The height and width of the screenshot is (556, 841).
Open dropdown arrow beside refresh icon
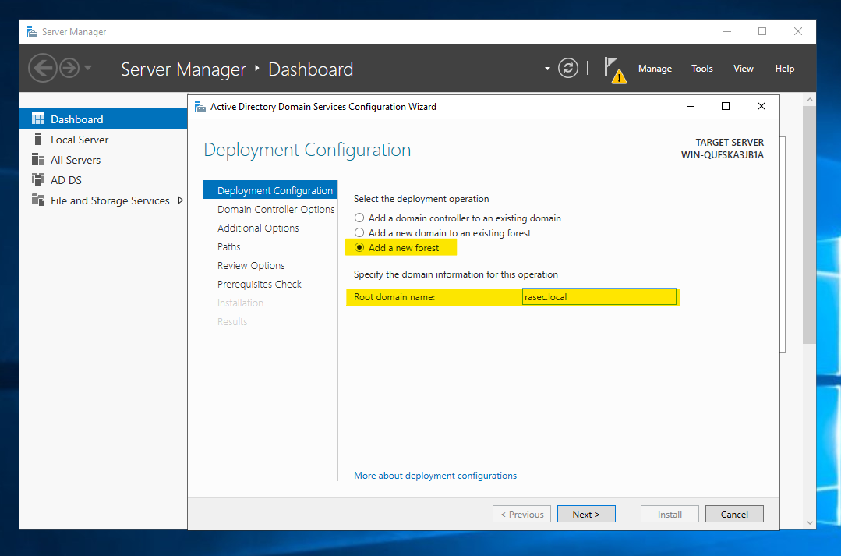[x=547, y=69]
